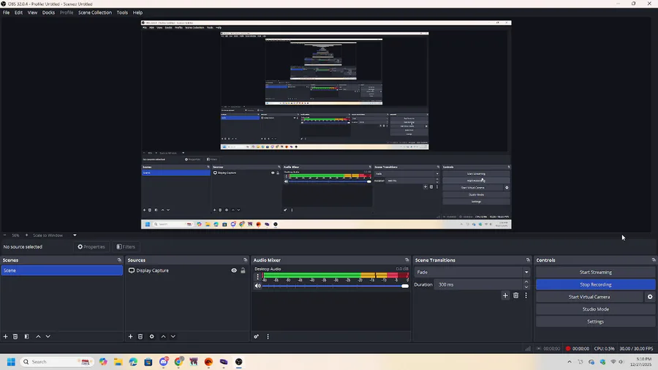Click Windows taskbar Search box

point(56,362)
